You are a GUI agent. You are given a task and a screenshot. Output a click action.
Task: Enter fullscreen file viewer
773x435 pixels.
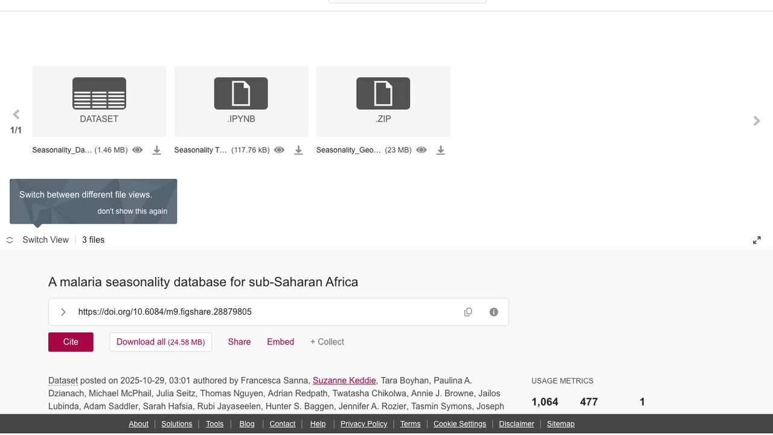(x=757, y=240)
